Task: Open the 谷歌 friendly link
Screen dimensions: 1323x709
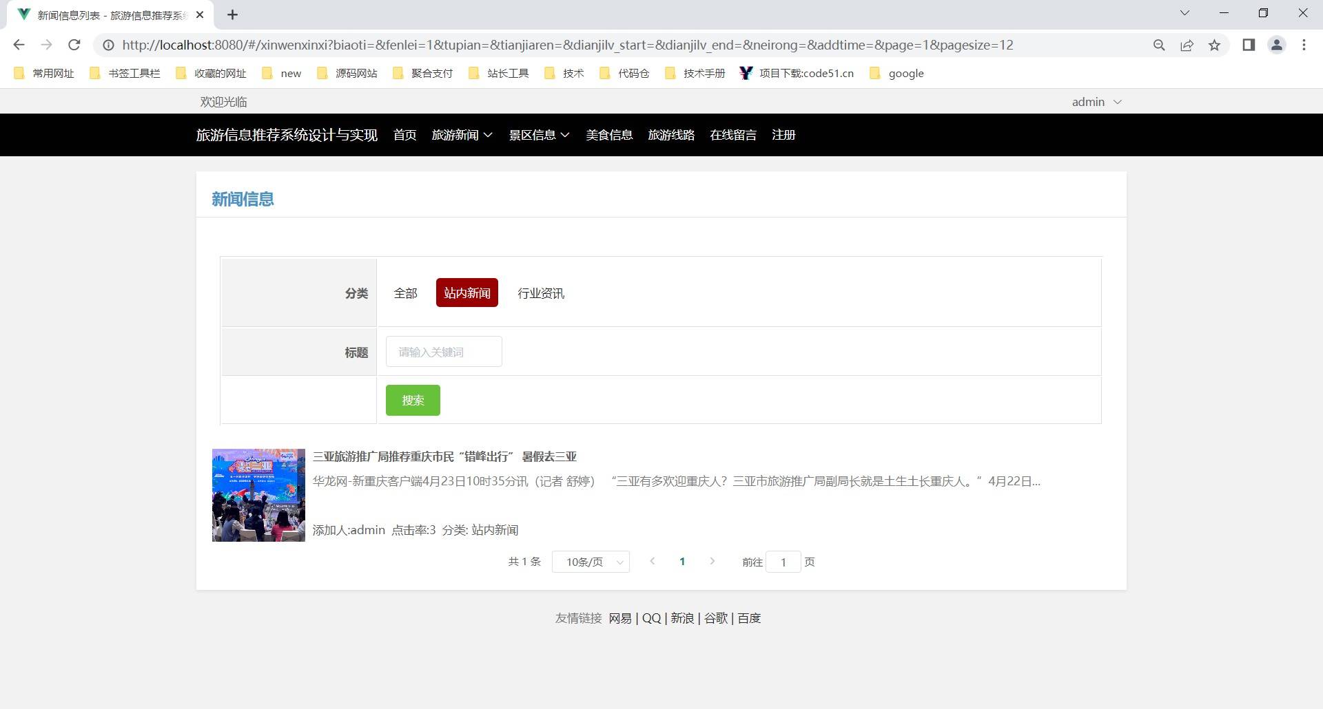Action: click(716, 618)
